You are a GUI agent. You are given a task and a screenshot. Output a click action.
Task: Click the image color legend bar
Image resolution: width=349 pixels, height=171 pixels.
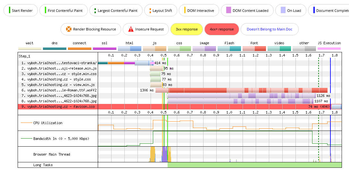(204, 48)
